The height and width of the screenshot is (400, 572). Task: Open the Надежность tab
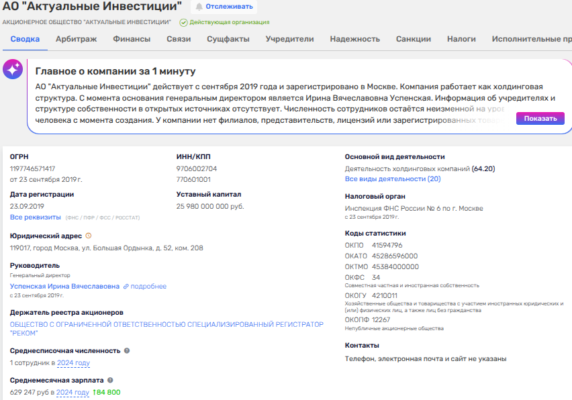click(x=354, y=39)
